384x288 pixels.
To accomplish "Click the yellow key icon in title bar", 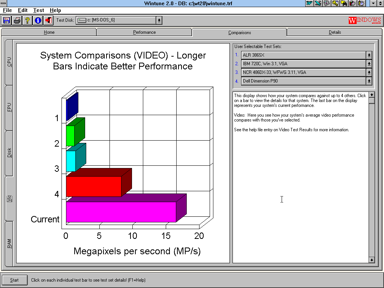I will pos(335,3).
